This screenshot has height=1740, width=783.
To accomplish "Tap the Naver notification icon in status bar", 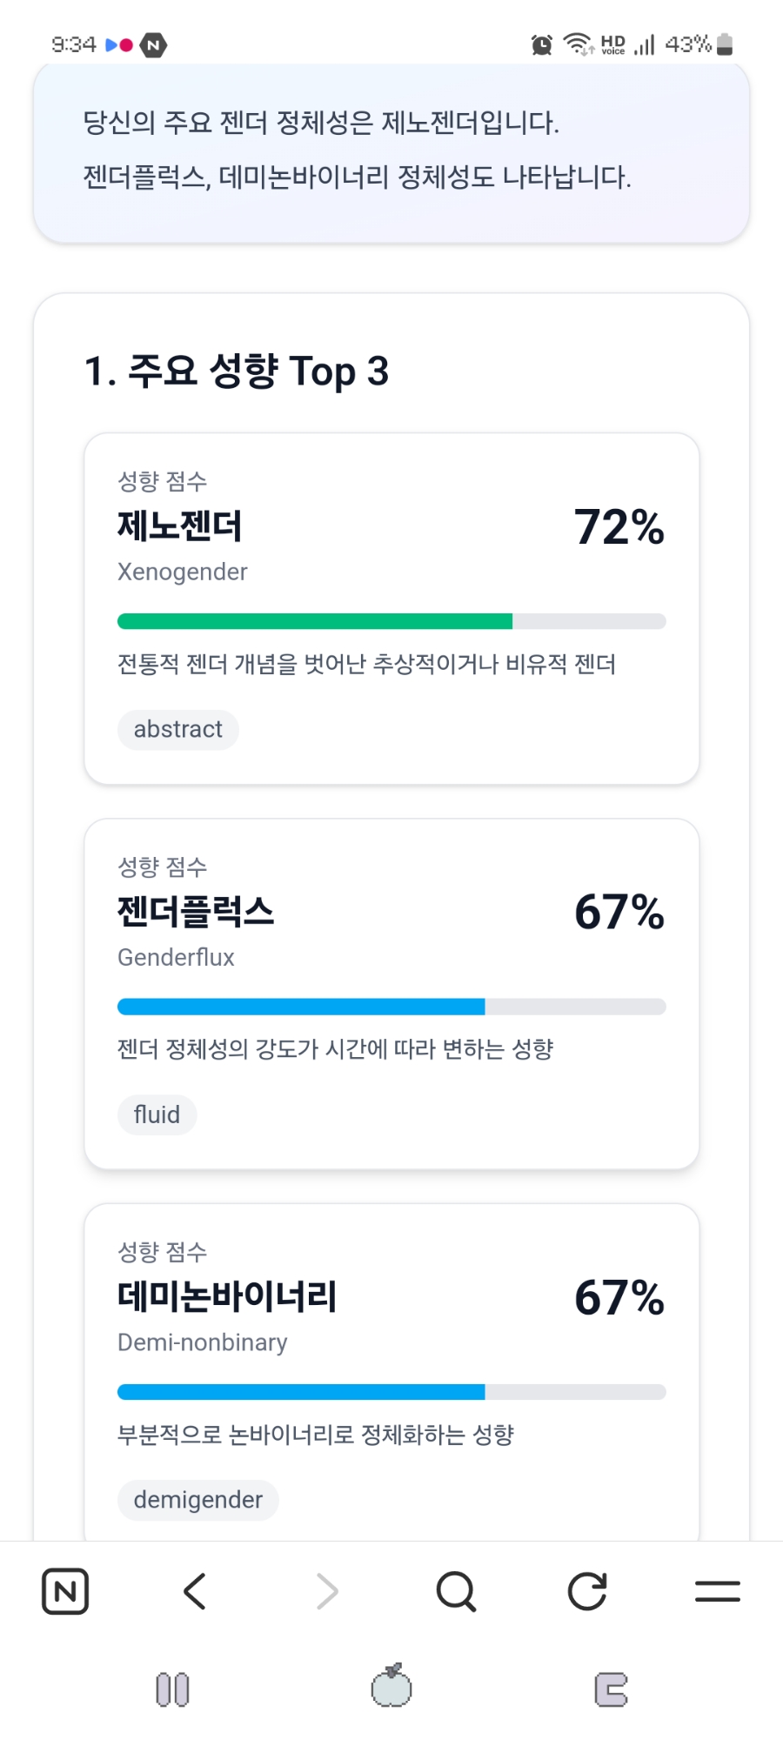I will [154, 44].
